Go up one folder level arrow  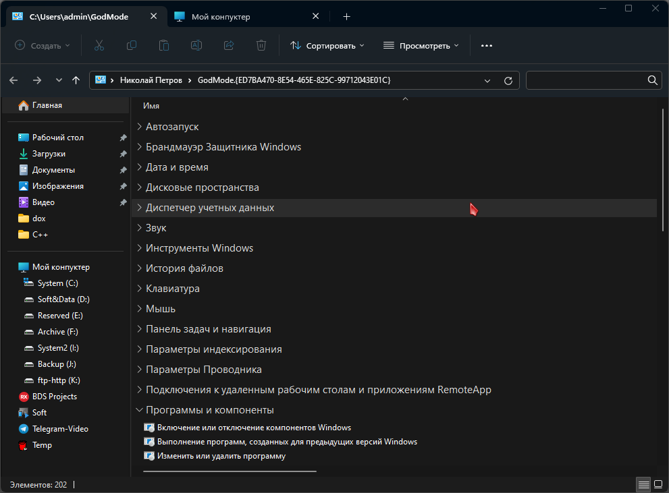pyautogui.click(x=76, y=80)
